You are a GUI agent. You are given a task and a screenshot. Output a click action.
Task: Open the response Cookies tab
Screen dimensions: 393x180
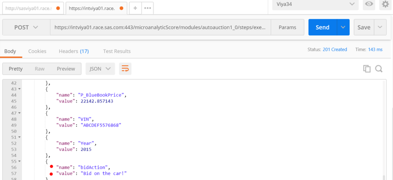(x=37, y=51)
